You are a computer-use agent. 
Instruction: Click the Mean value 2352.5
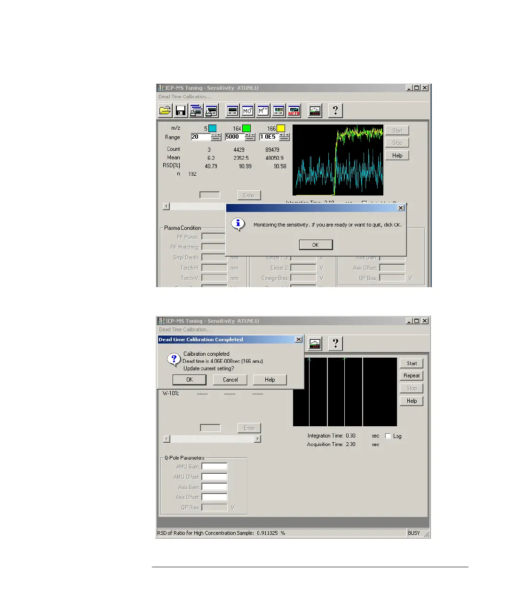(x=241, y=158)
